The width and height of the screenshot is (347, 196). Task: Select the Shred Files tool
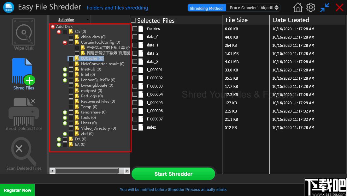coord(23,74)
